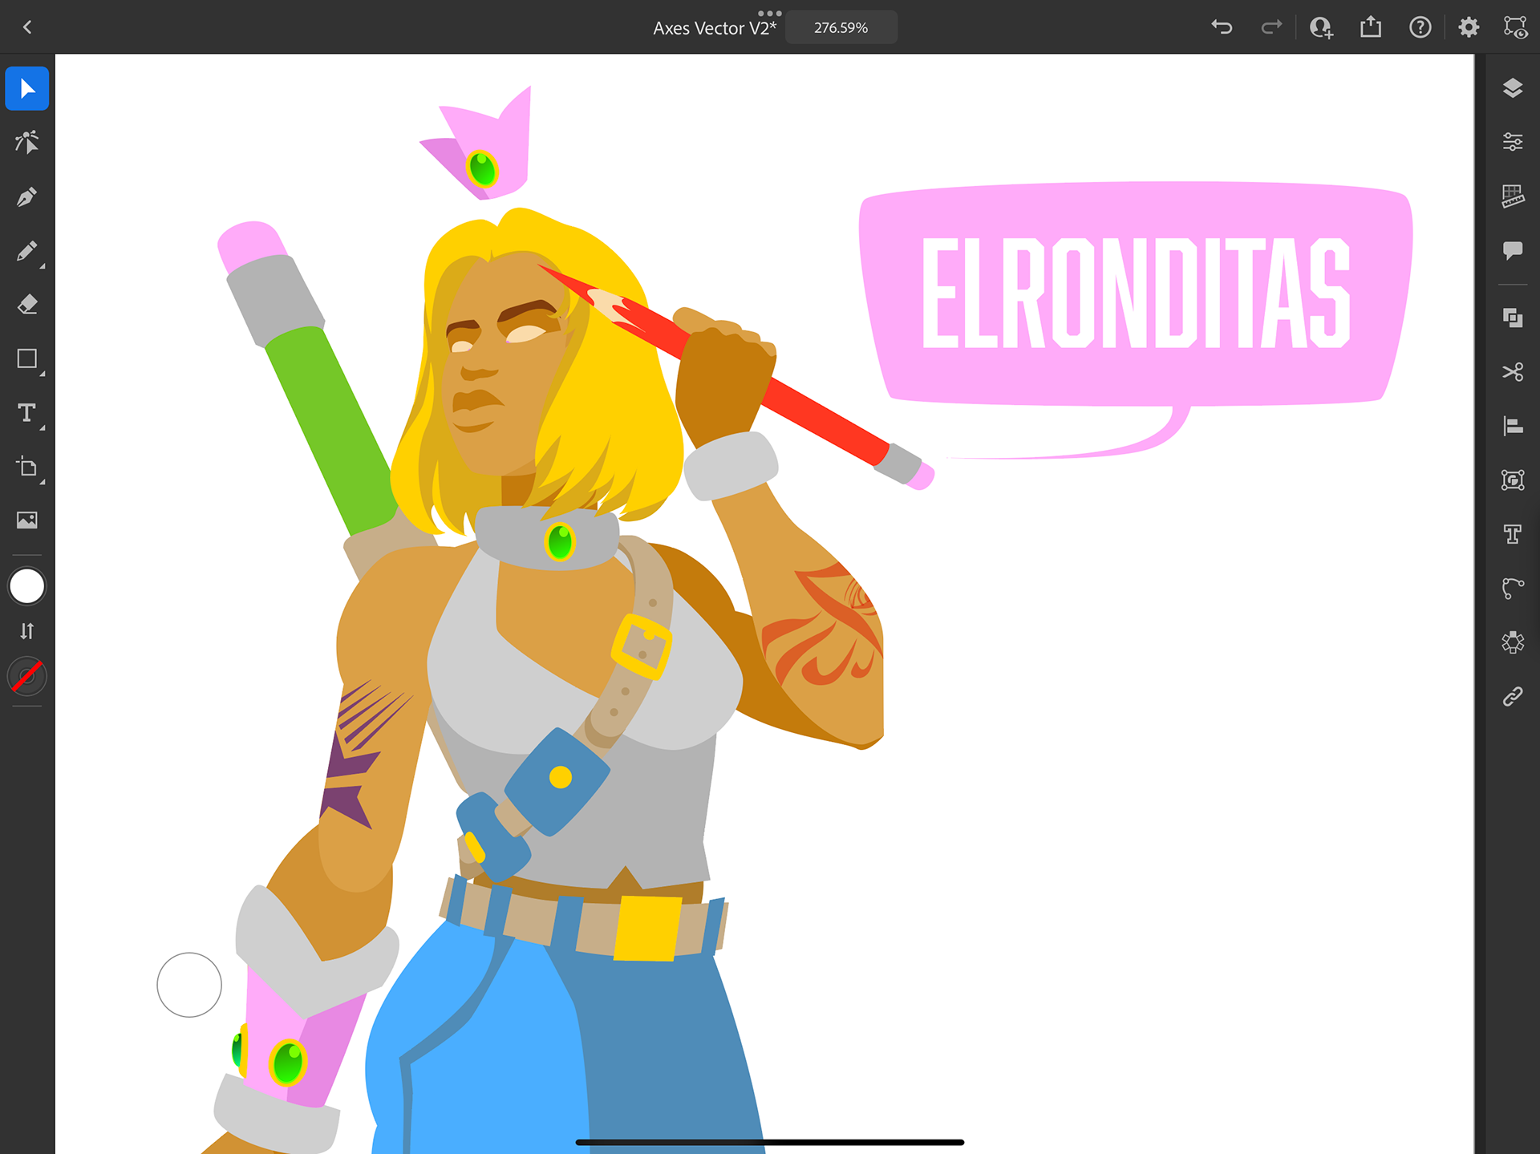
Task: Swap fill and stroke colors
Action: [26, 631]
